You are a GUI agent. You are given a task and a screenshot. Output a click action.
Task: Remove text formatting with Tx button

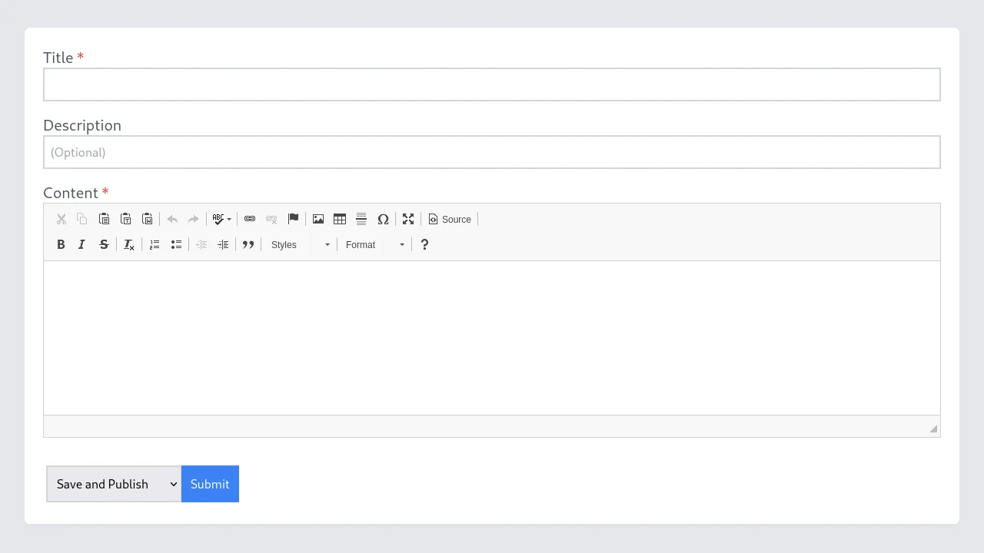tap(128, 244)
